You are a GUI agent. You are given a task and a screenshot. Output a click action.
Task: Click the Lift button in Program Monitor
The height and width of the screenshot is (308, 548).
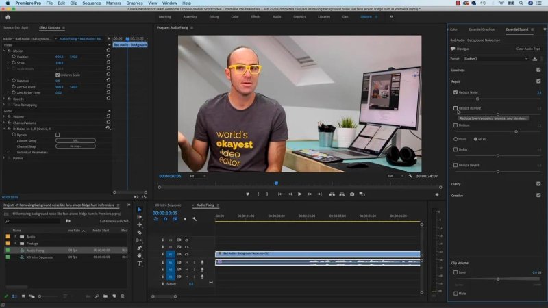(x=332, y=194)
